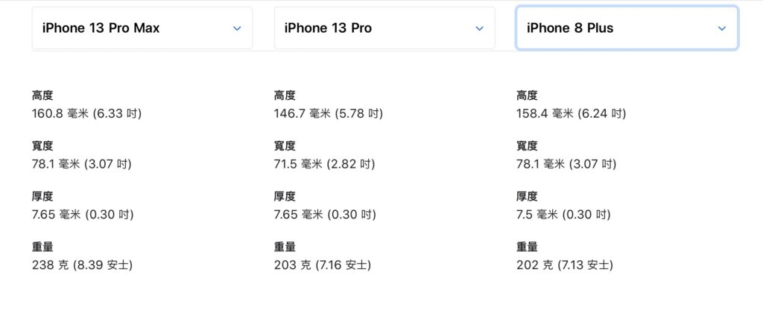763x316 pixels.
Task: Open the iPhone 8 Plus model selector
Action: pos(627,28)
